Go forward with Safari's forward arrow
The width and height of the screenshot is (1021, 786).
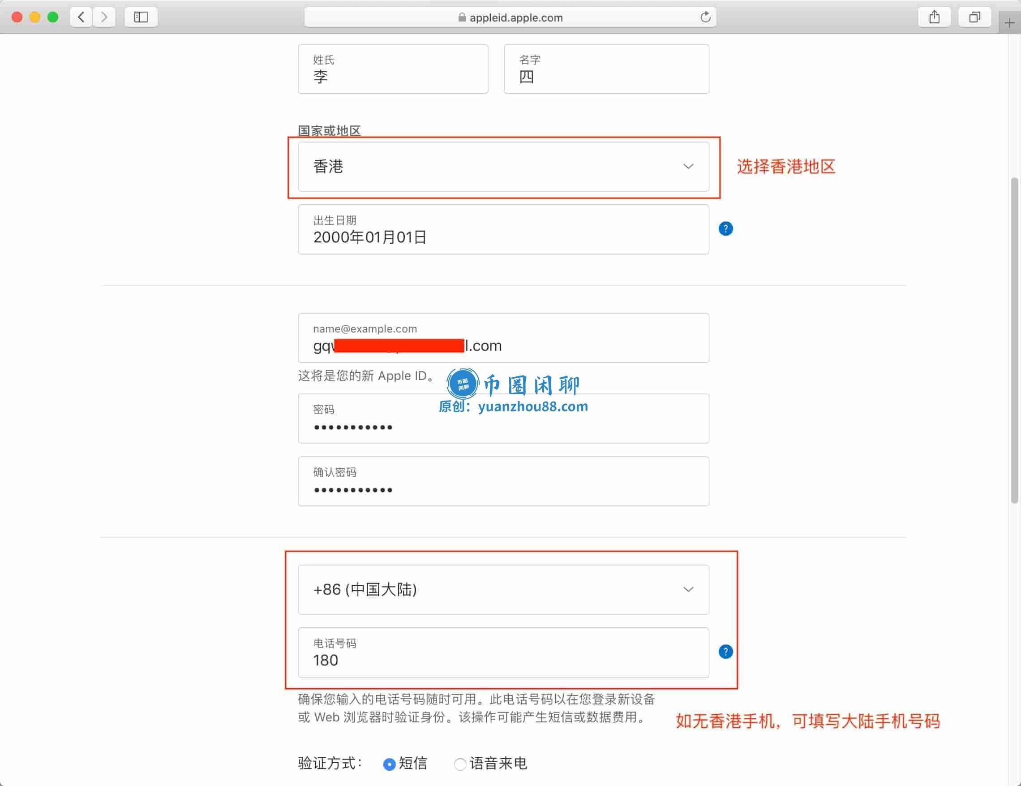tap(104, 17)
